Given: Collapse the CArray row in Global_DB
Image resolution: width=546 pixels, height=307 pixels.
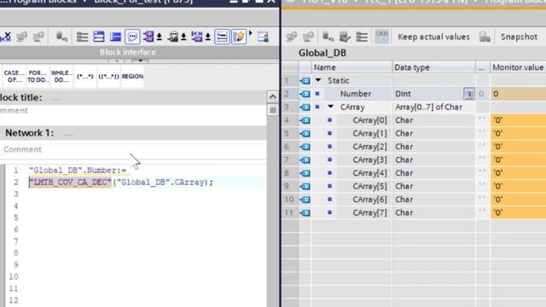Looking at the screenshot, I should click(x=330, y=107).
